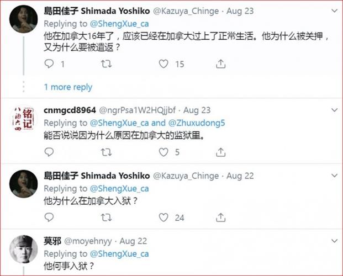Share Shimada Yoshiko's Aug 23 tweet

point(220,64)
